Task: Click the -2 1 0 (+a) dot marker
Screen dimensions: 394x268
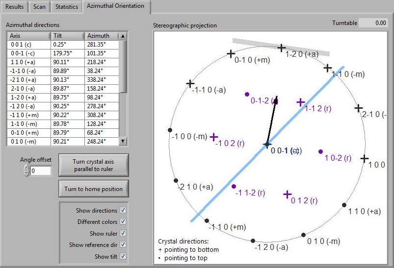Action: 176,181
